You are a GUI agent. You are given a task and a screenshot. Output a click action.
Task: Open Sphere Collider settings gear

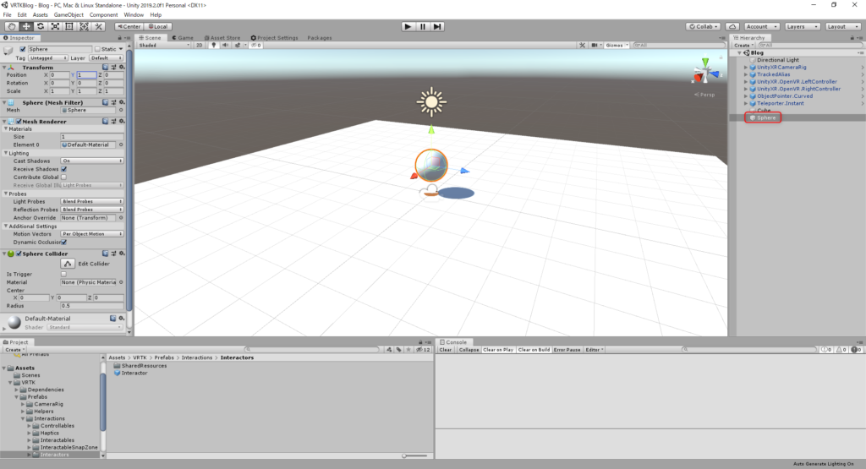tap(122, 254)
